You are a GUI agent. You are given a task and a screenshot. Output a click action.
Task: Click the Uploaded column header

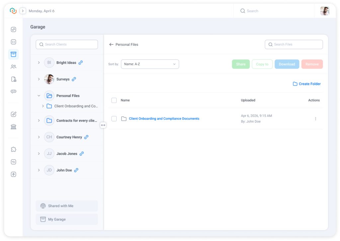248,100
